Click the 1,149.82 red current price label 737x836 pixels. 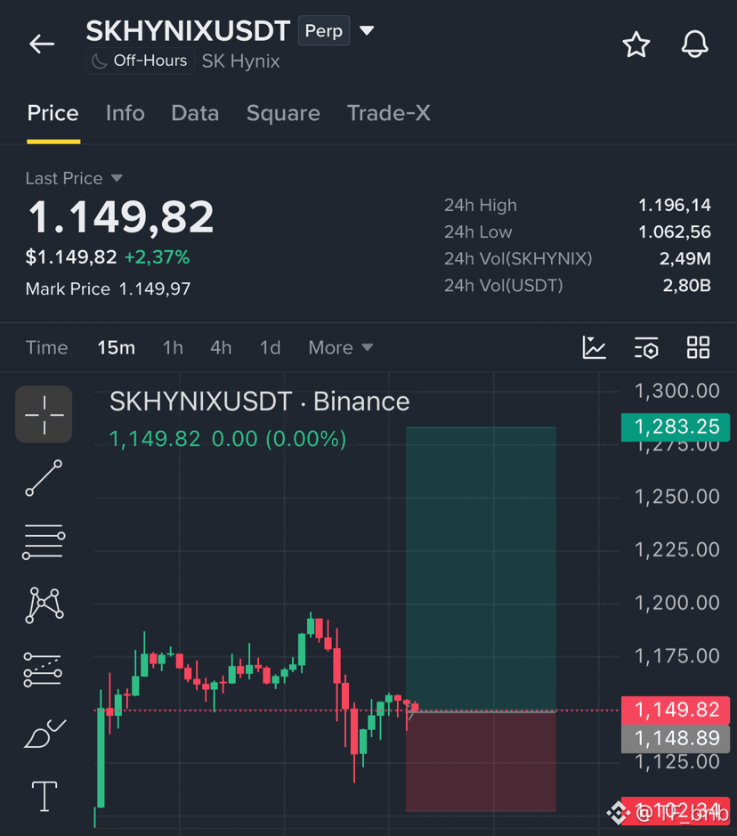(676, 710)
